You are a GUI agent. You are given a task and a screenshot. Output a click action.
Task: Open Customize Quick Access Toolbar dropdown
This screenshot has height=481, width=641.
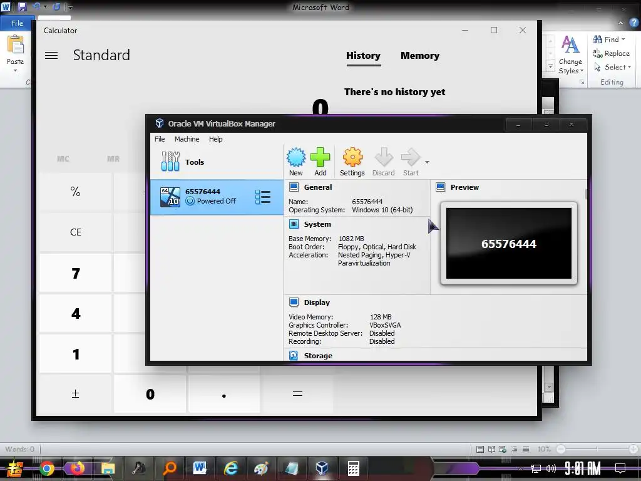[70, 7]
